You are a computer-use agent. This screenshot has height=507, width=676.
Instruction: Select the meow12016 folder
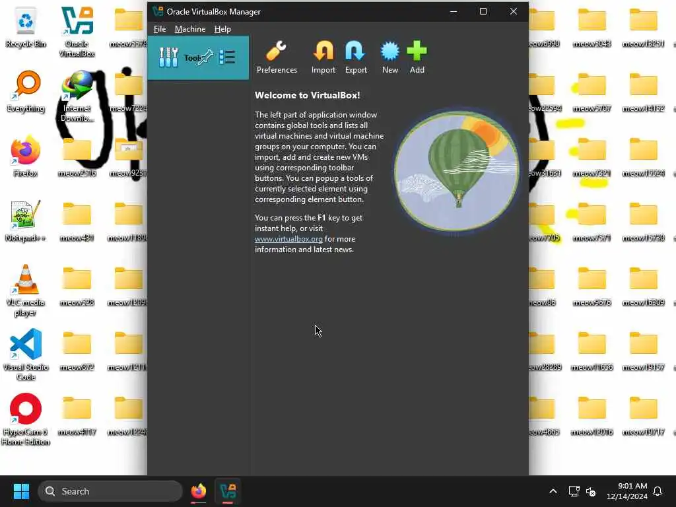point(592,415)
